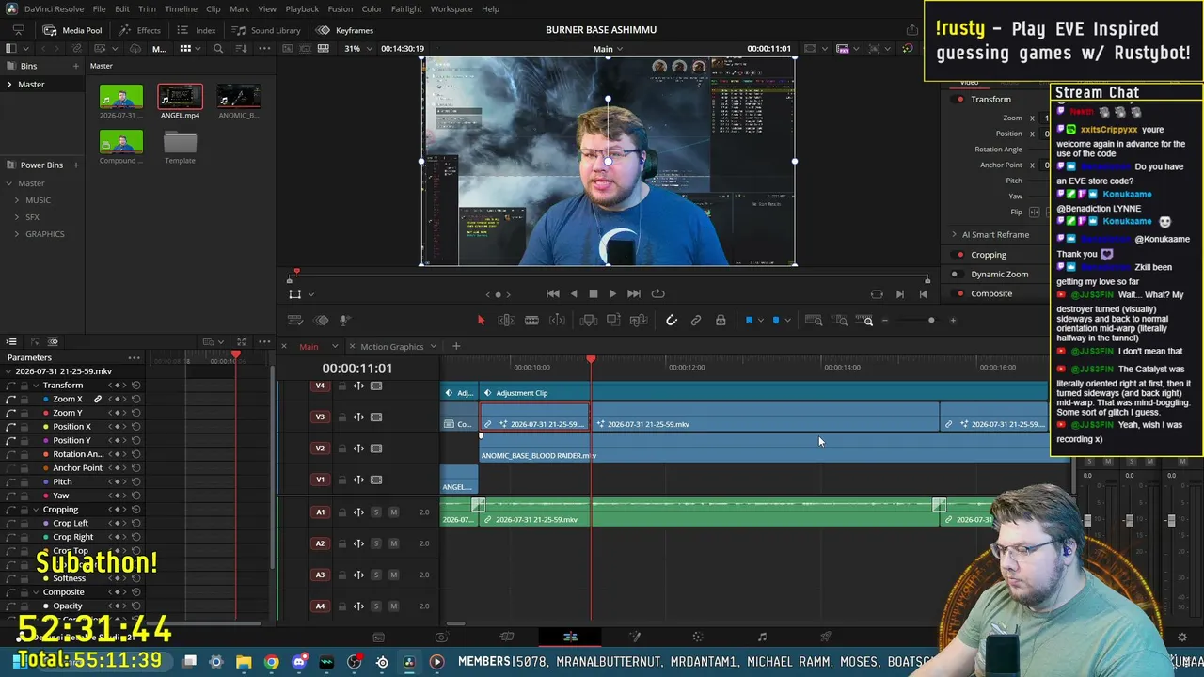The height and width of the screenshot is (677, 1204).
Task: Select the arrow Selection Mode tool
Action: pyautogui.click(x=481, y=321)
